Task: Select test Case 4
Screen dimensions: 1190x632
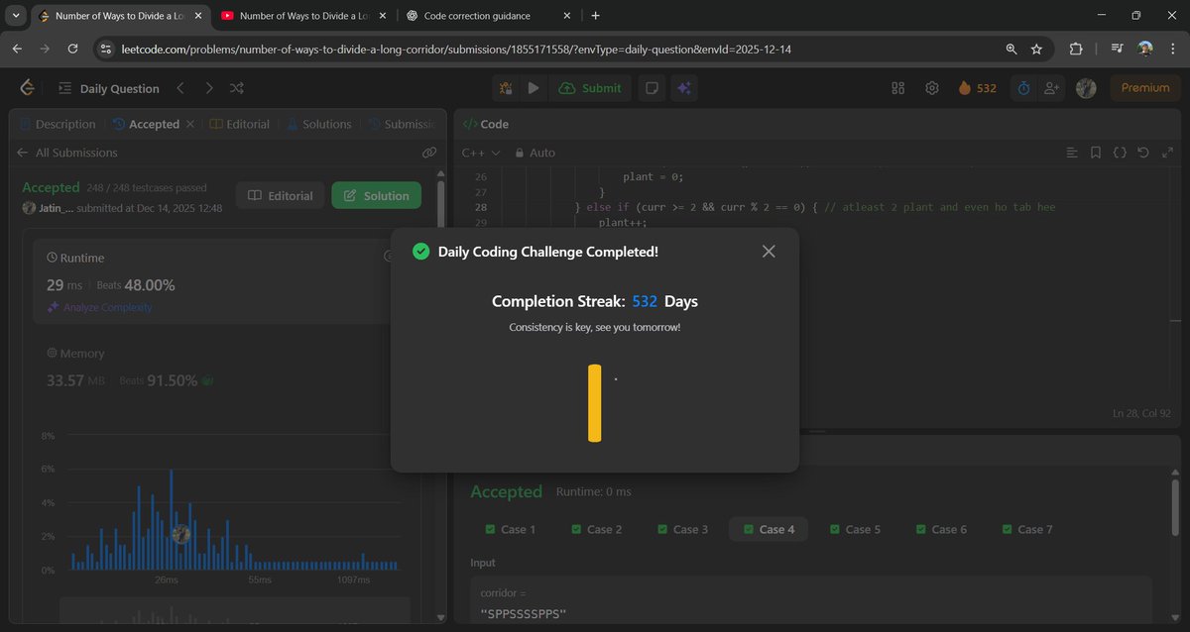Action: [x=769, y=529]
